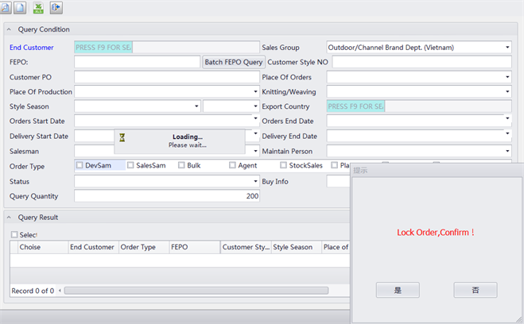This screenshot has height=324, width=524.
Task: Decline lock order with the 否 button
Action: tap(475, 290)
